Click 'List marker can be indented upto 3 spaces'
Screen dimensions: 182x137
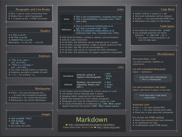click(x=82, y=94)
